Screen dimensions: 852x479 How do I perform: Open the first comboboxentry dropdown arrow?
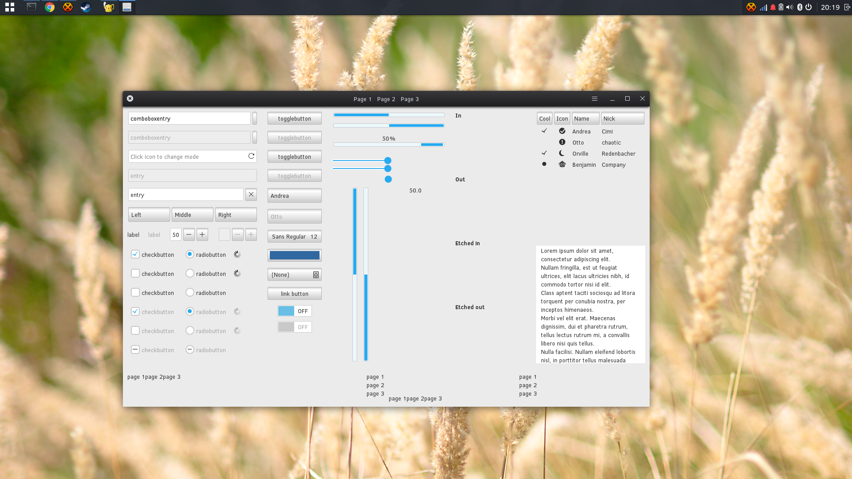click(x=255, y=118)
